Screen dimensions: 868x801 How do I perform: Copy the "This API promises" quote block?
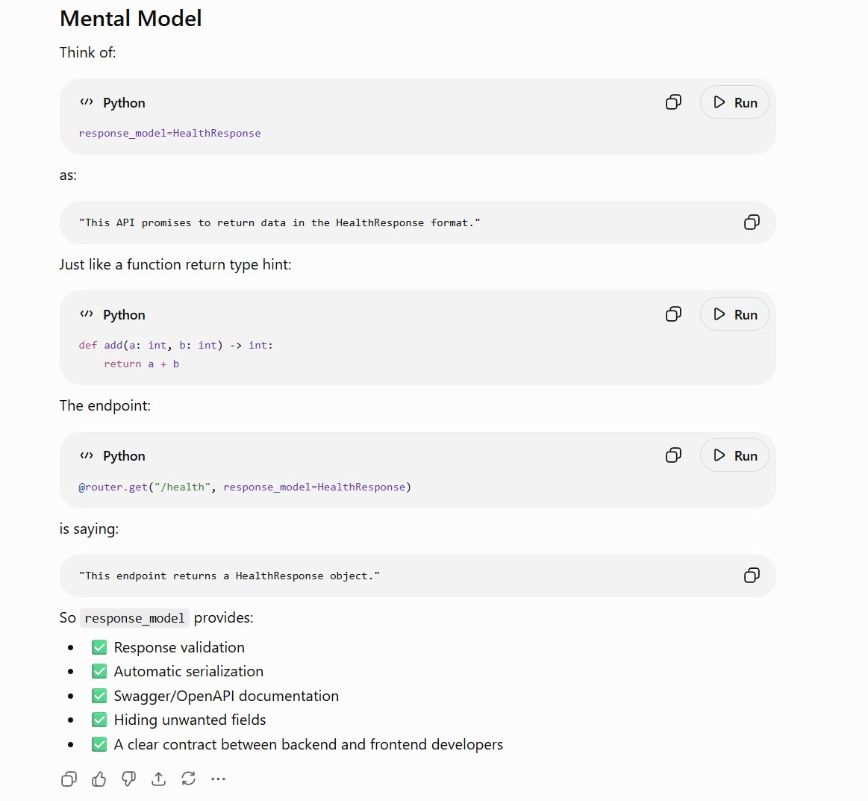(x=751, y=222)
